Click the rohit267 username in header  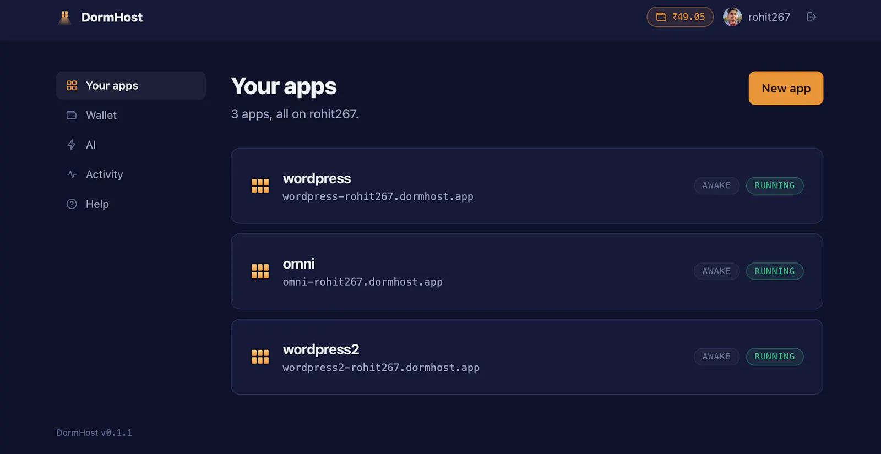[x=769, y=17]
